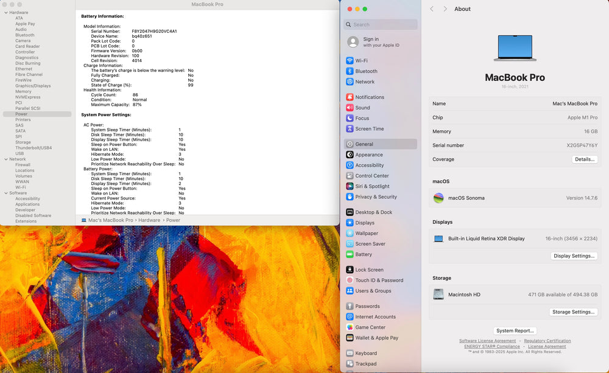Image resolution: width=609 pixels, height=373 pixels.
Task: Open the Displays icon in sidebar
Action: (x=350, y=223)
